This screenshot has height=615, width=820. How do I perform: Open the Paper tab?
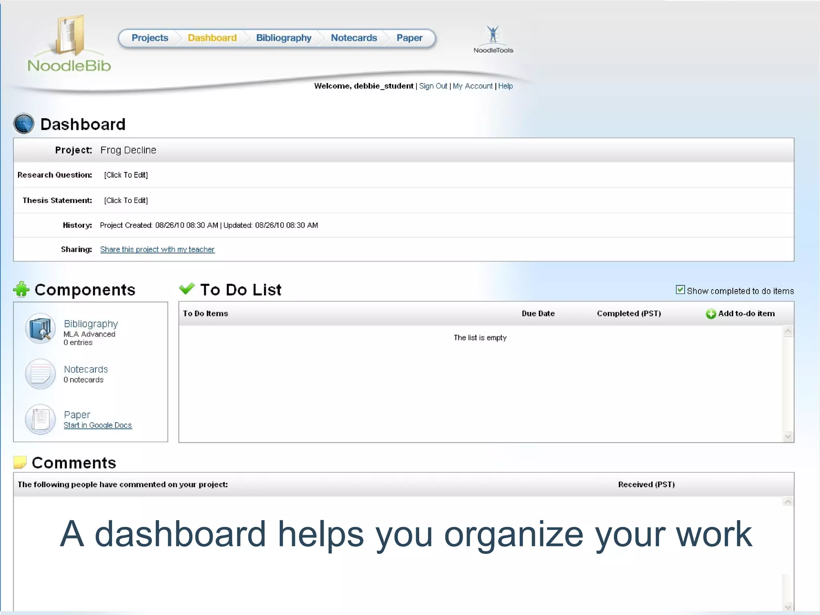tap(410, 38)
